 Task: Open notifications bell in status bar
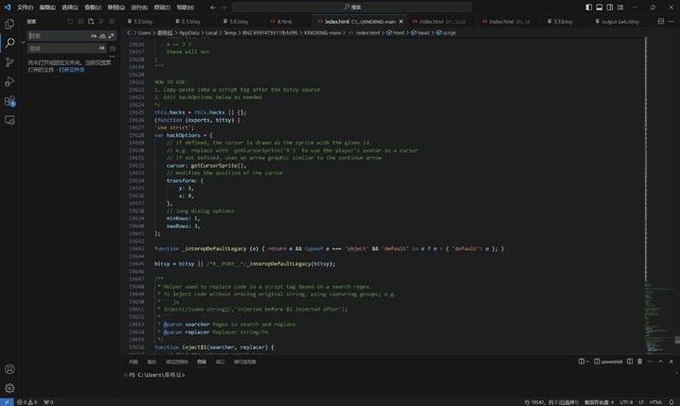[671, 402]
